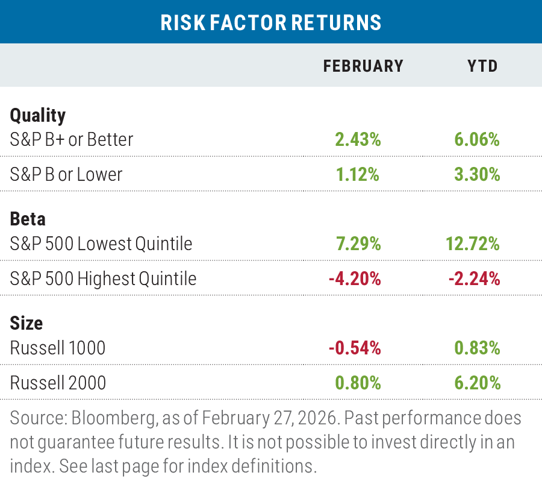
Task: Select the Russell 1000 row label
Action: coord(58,348)
